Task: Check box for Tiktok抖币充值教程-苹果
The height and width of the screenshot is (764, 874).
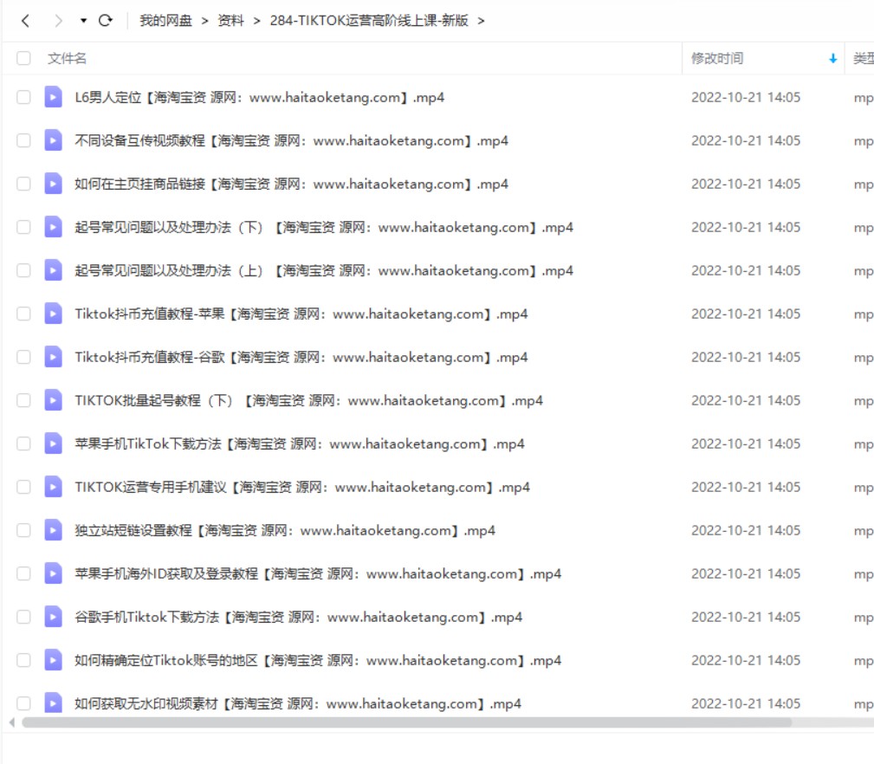Action: point(23,314)
